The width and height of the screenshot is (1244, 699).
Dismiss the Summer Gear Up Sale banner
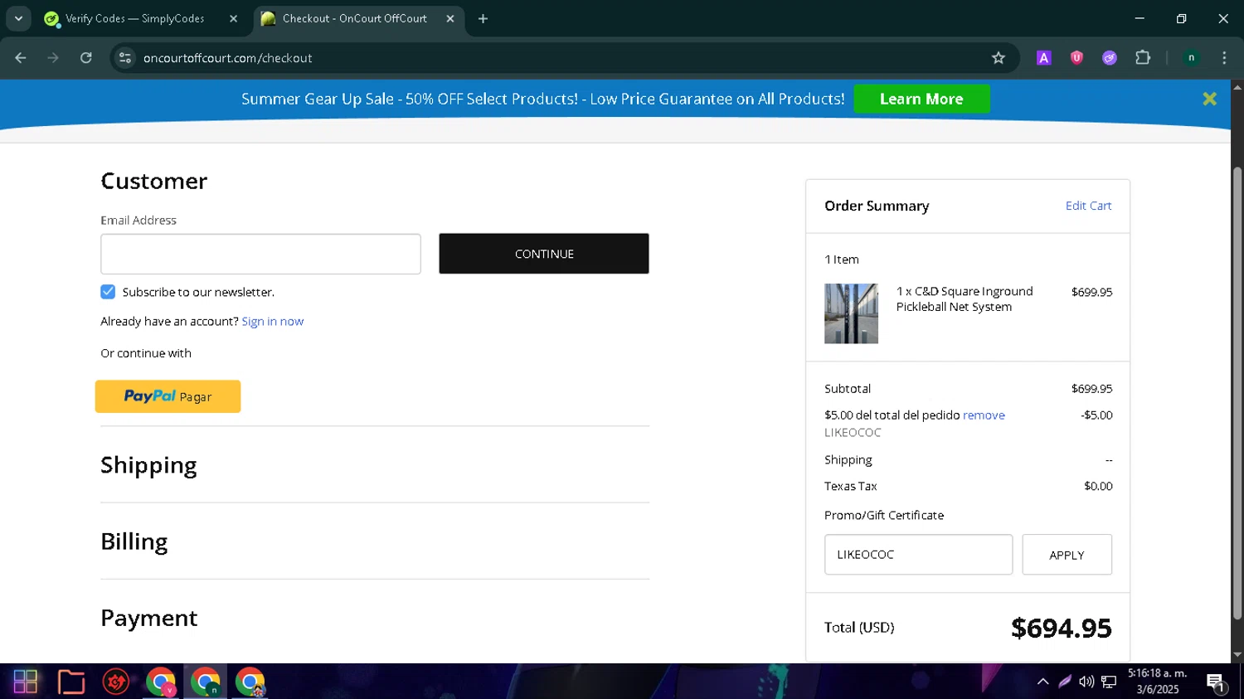(x=1210, y=99)
